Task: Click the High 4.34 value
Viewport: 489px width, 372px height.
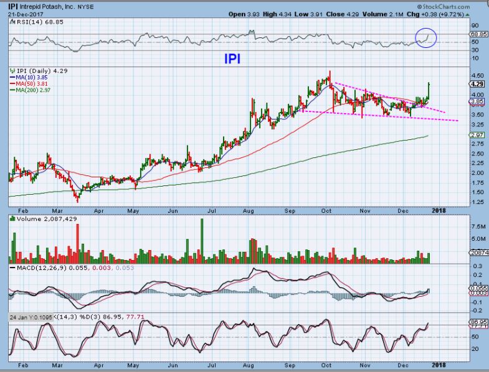Action: 277,14
